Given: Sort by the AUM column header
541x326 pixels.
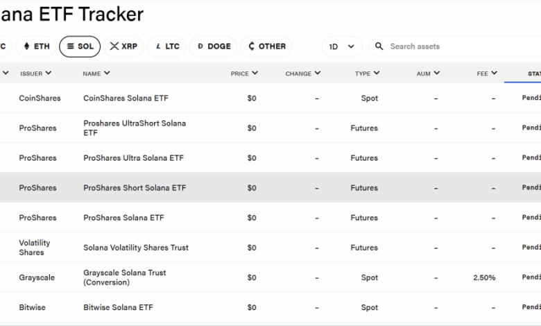Looking at the screenshot, I should pyautogui.click(x=428, y=73).
